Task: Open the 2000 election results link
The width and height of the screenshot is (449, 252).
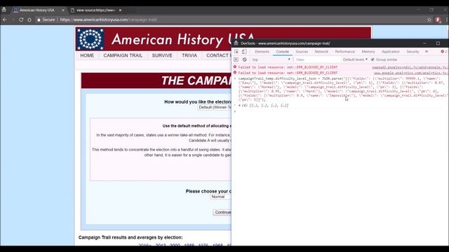Action: click(175, 246)
